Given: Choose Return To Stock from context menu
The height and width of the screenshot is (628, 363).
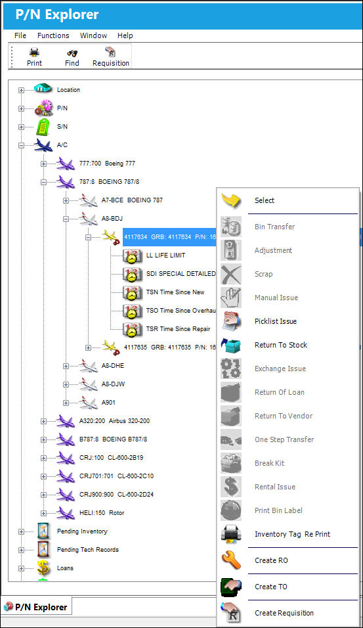Looking at the screenshot, I should [281, 345].
